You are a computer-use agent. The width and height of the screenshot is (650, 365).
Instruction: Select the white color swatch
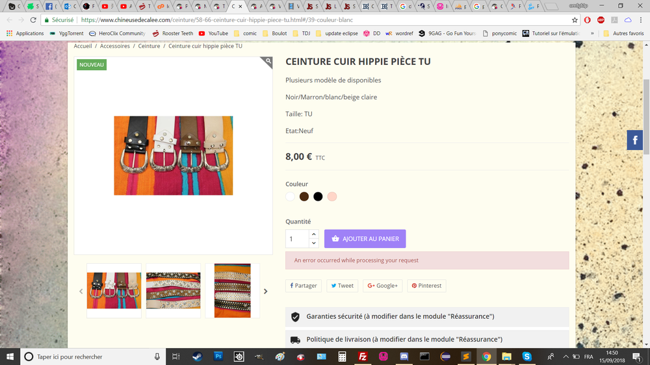point(290,196)
